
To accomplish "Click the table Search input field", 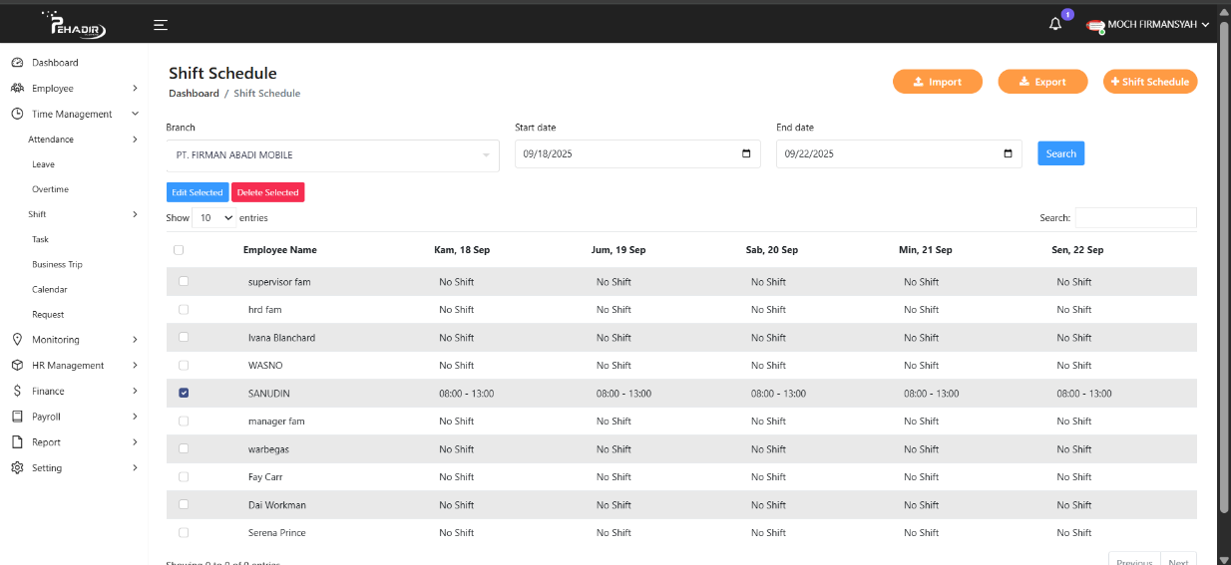I will pos(1135,217).
